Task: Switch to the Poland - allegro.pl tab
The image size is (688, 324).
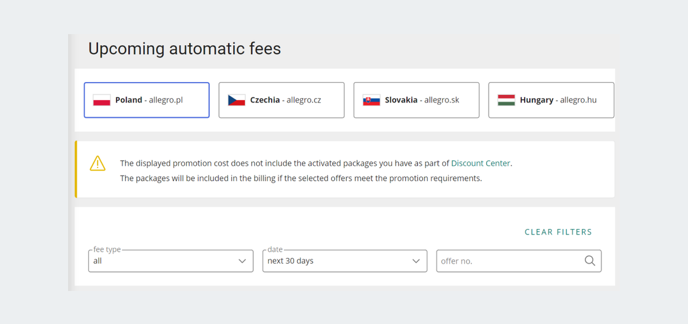Action: (x=147, y=100)
